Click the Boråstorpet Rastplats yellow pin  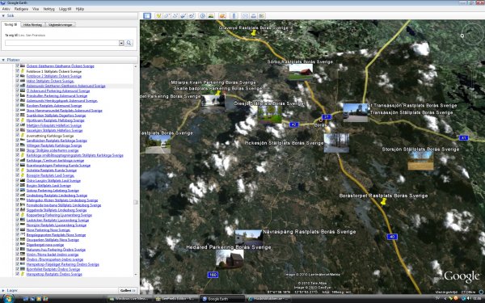click(x=383, y=201)
